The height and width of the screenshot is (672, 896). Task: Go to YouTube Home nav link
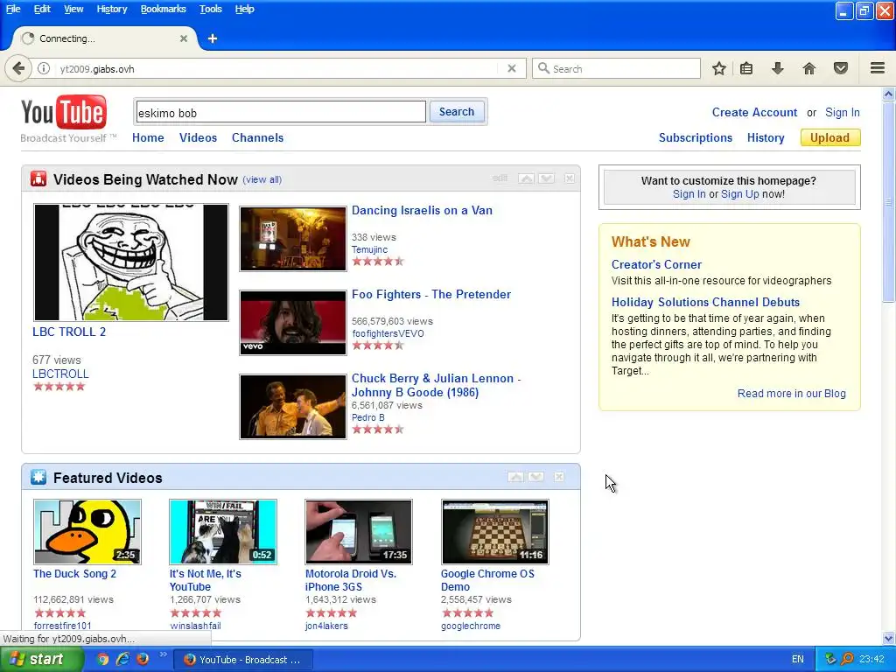click(148, 137)
